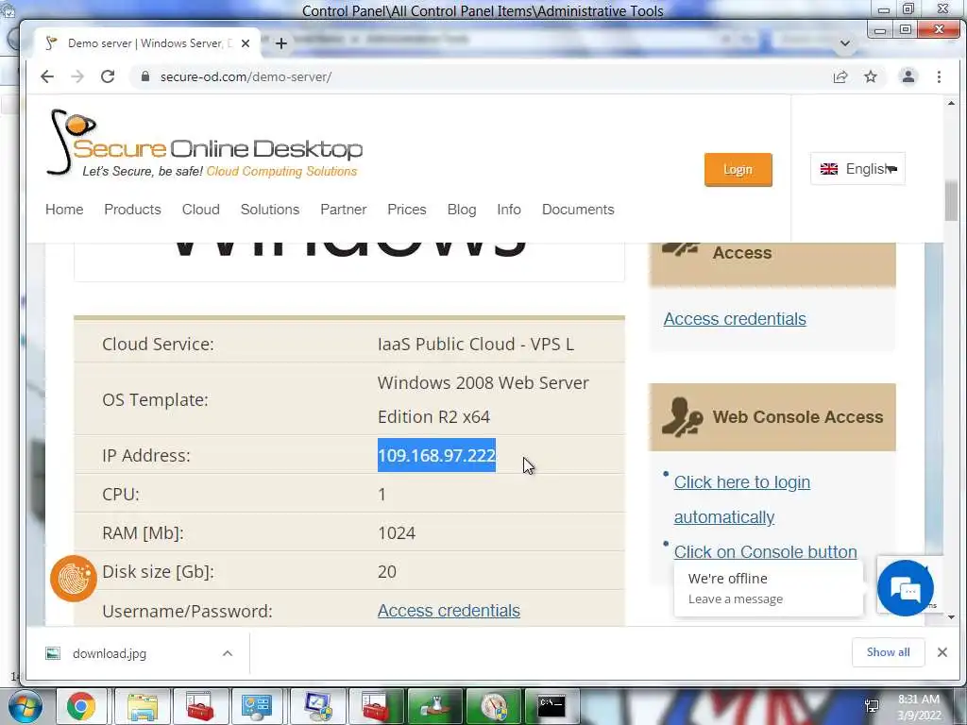Click the padlock site security icon

point(145,77)
